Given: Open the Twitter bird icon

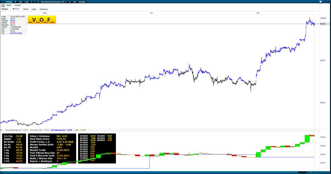Looking at the screenshot, I should [x=321, y=2].
